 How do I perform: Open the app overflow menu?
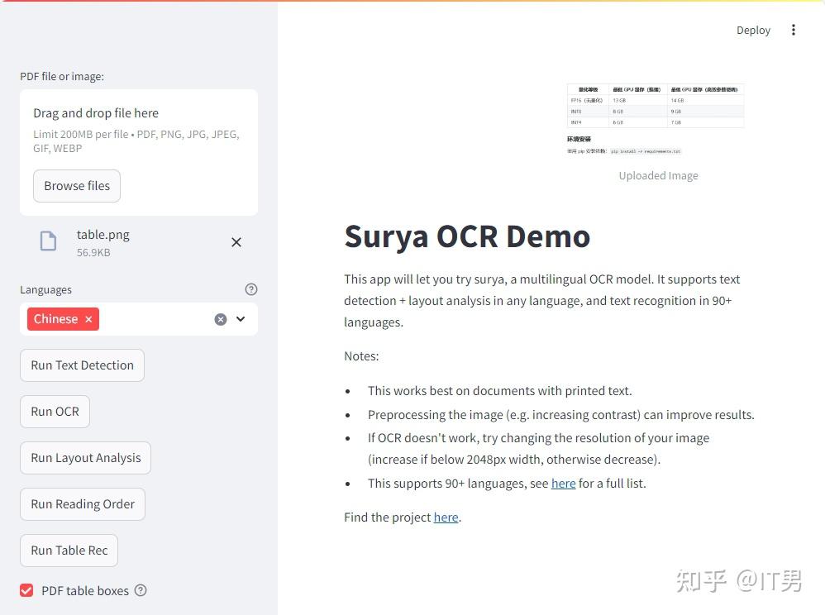coord(793,30)
